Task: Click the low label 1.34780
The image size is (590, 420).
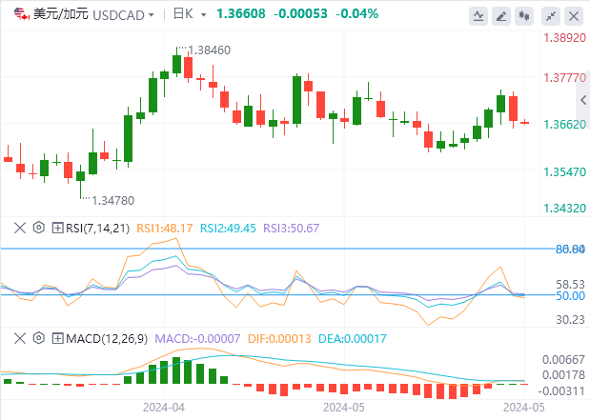Action: tap(112, 200)
